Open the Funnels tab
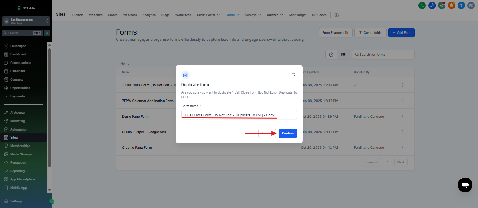The image size is (478, 208). pyautogui.click(x=77, y=15)
